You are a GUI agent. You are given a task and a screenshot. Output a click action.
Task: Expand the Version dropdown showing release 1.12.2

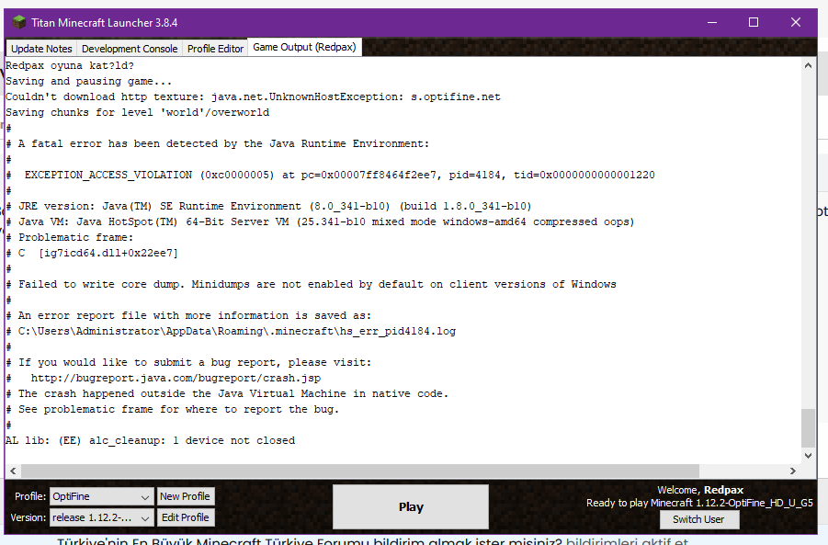coord(101,517)
